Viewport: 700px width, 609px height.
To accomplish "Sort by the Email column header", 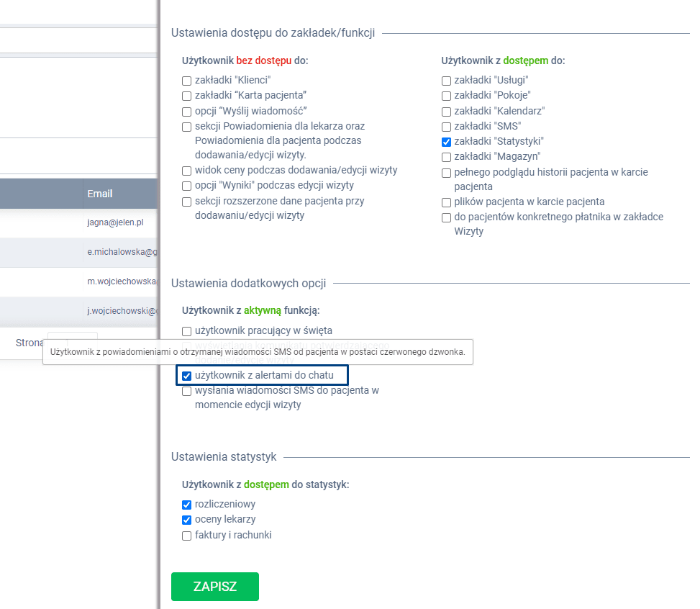I will pyautogui.click(x=100, y=194).
